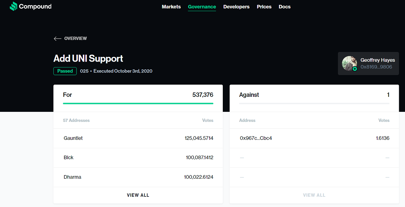The height and width of the screenshot is (207, 405).
Task: Go back via the OVERVIEW link
Action: click(75, 39)
